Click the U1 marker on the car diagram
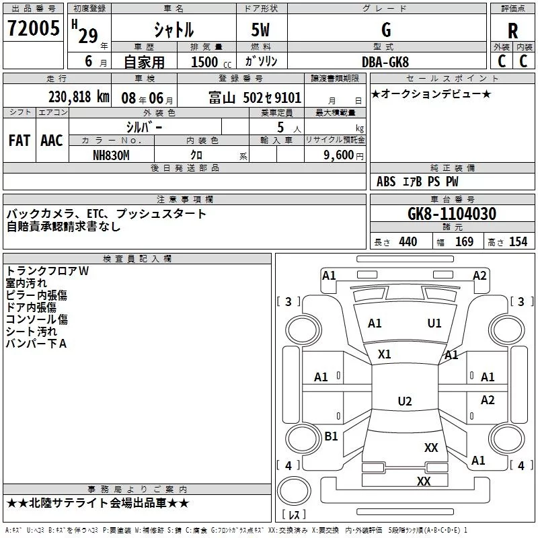Screen dimensions: 538x538 [x=434, y=323]
